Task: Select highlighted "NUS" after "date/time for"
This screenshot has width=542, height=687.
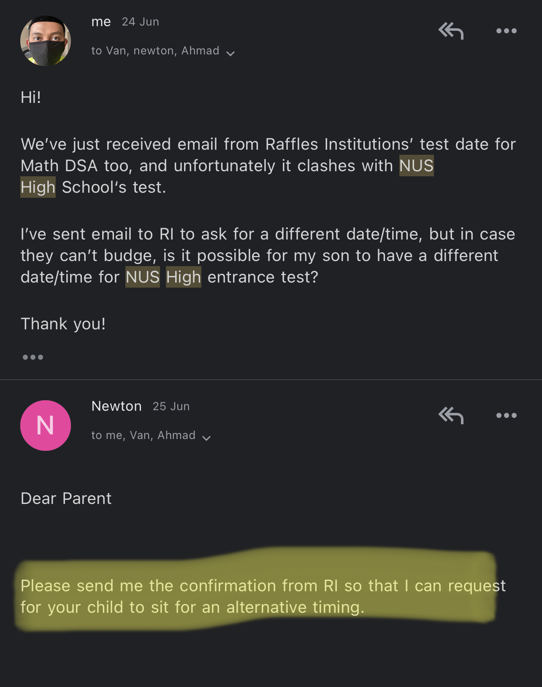Action: 143,277
